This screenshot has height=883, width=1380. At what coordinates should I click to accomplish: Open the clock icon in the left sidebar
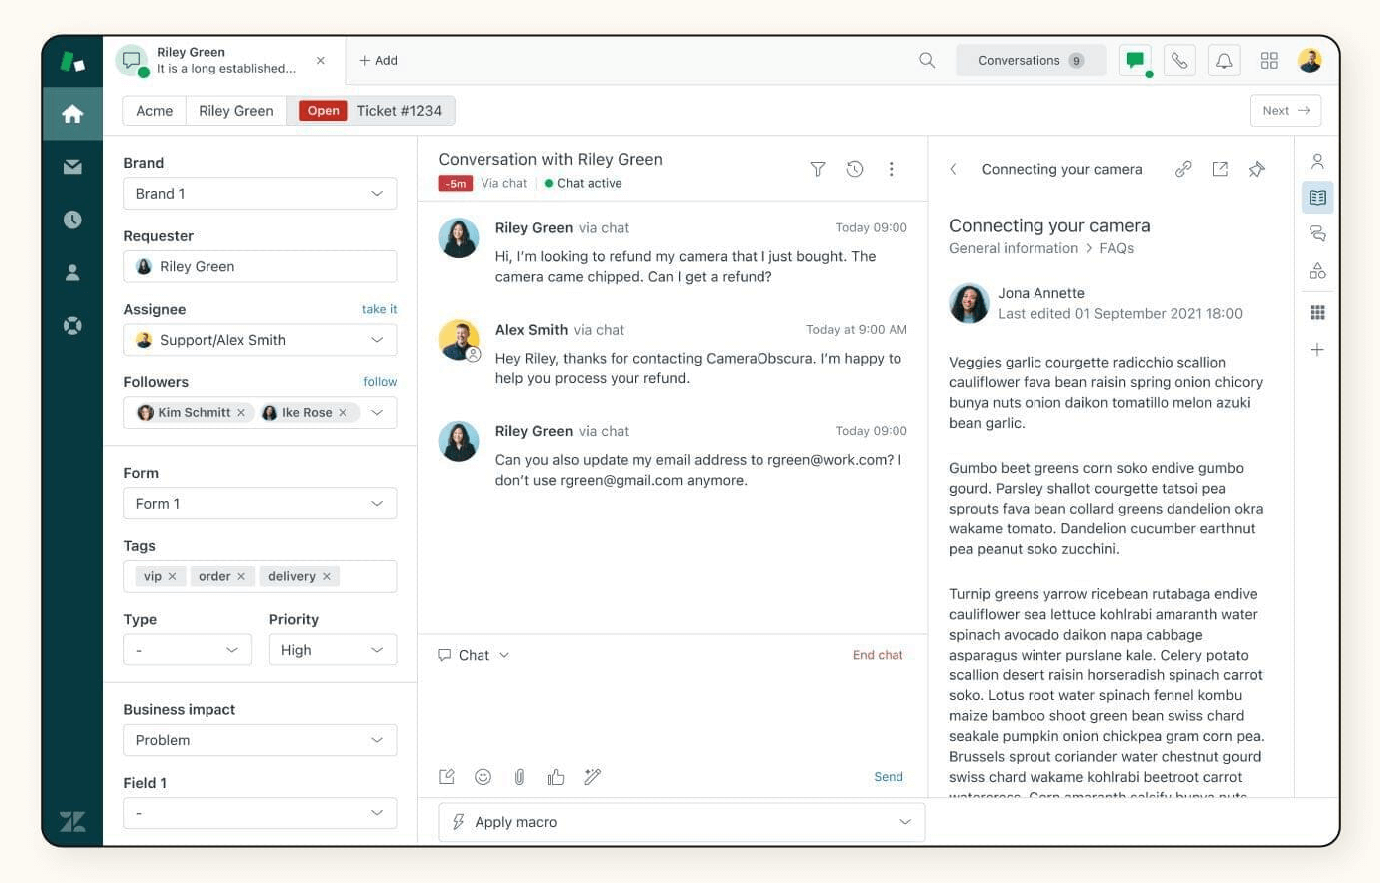(x=72, y=220)
